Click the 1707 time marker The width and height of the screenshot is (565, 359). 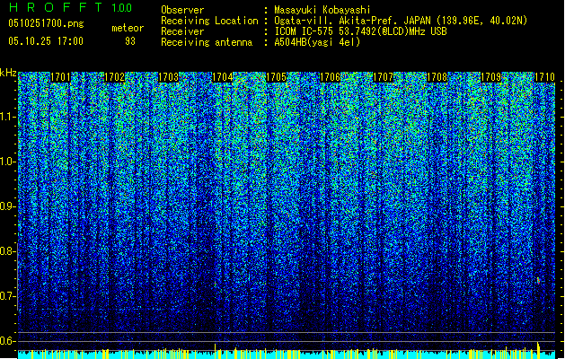coord(383,77)
